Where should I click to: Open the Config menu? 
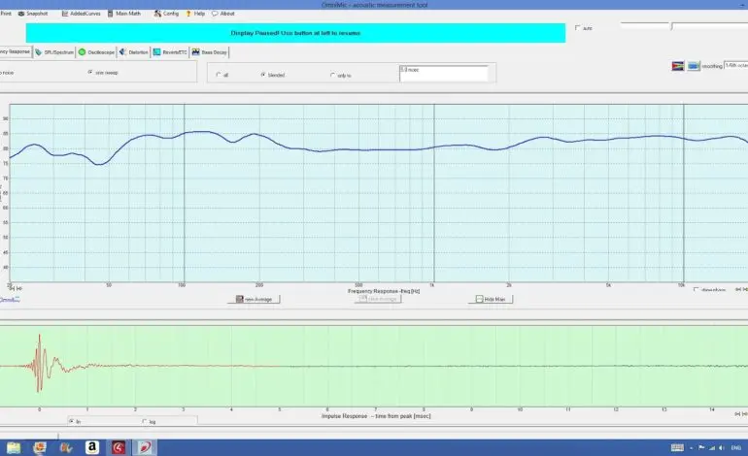point(166,14)
